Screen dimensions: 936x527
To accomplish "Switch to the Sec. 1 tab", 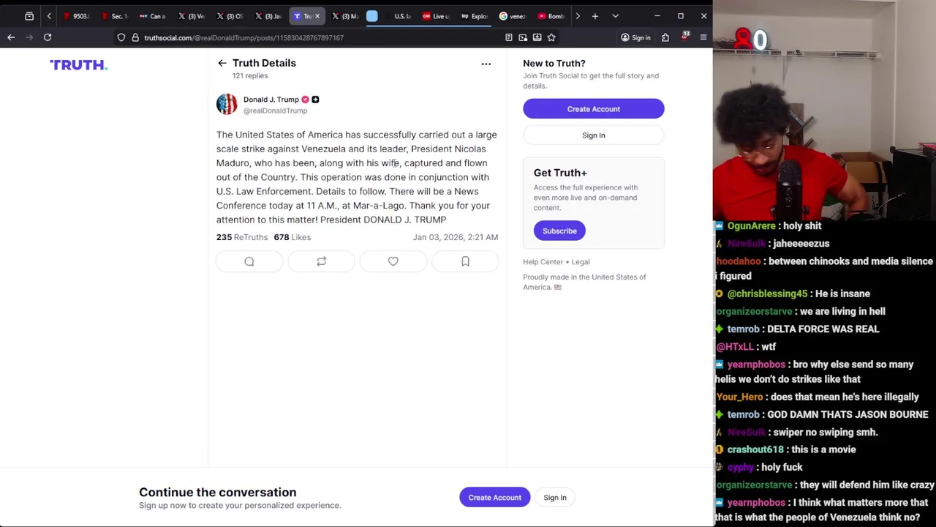I will click(114, 16).
